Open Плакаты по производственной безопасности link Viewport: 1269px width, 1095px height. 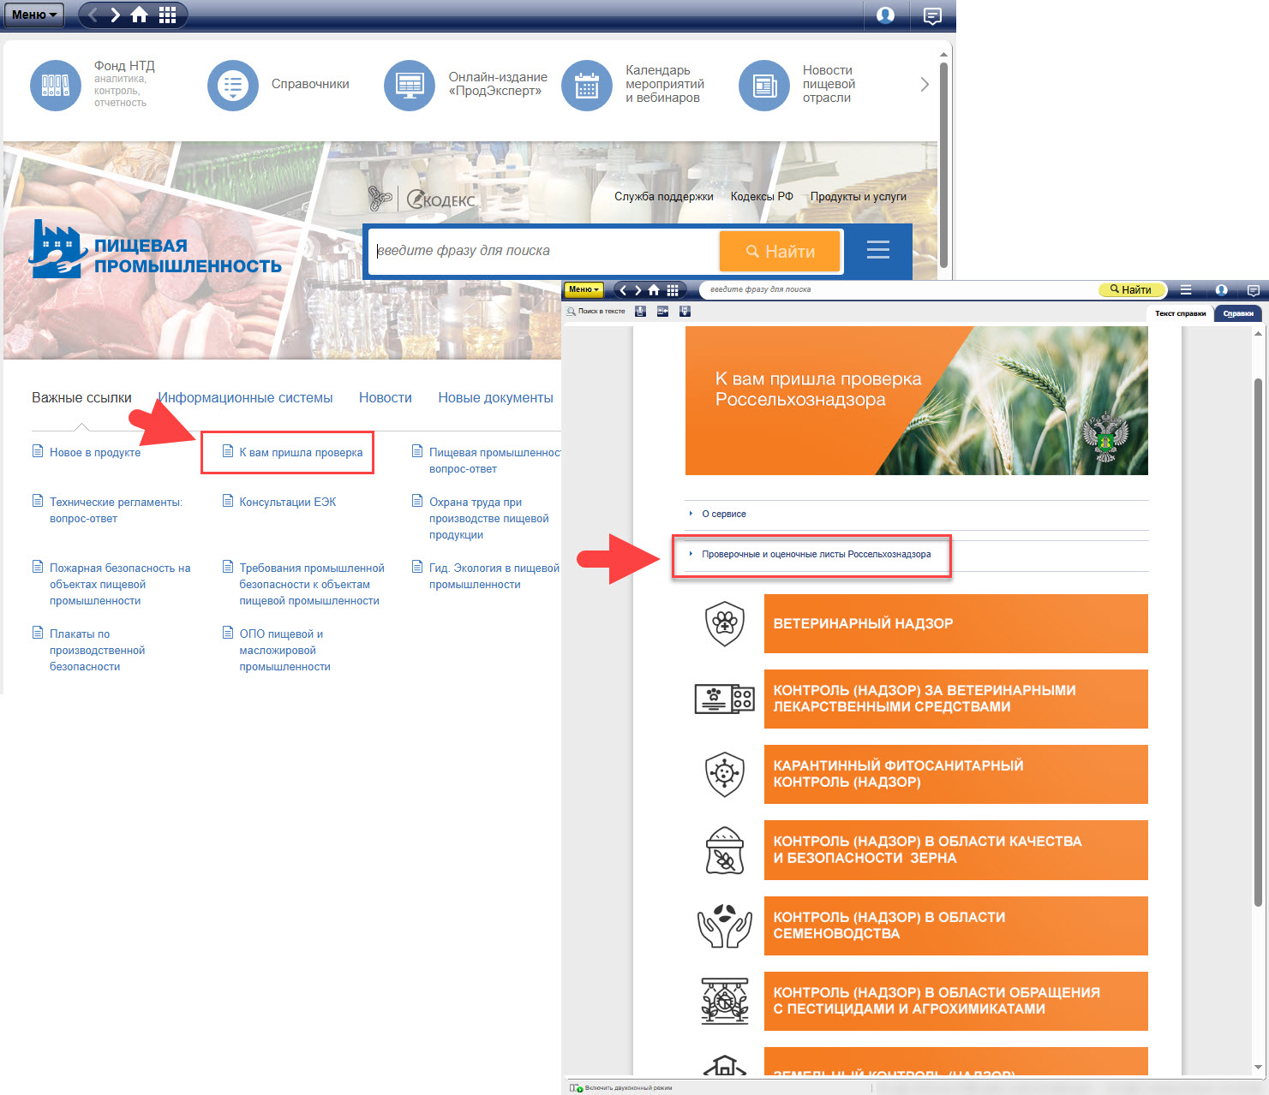pyautogui.click(x=97, y=650)
